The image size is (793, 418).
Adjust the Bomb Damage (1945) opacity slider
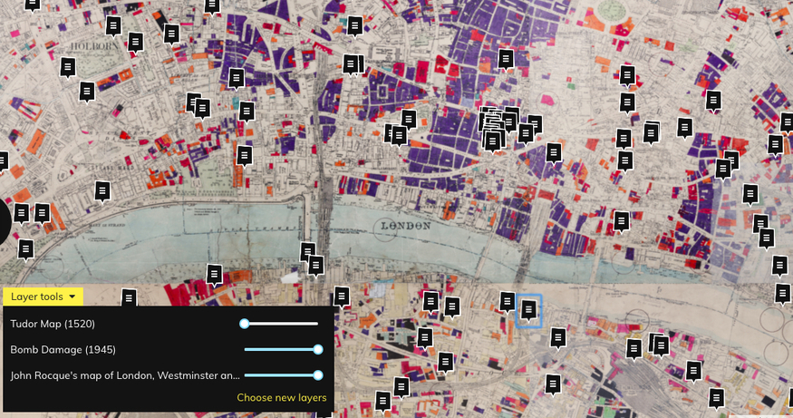tap(281, 350)
